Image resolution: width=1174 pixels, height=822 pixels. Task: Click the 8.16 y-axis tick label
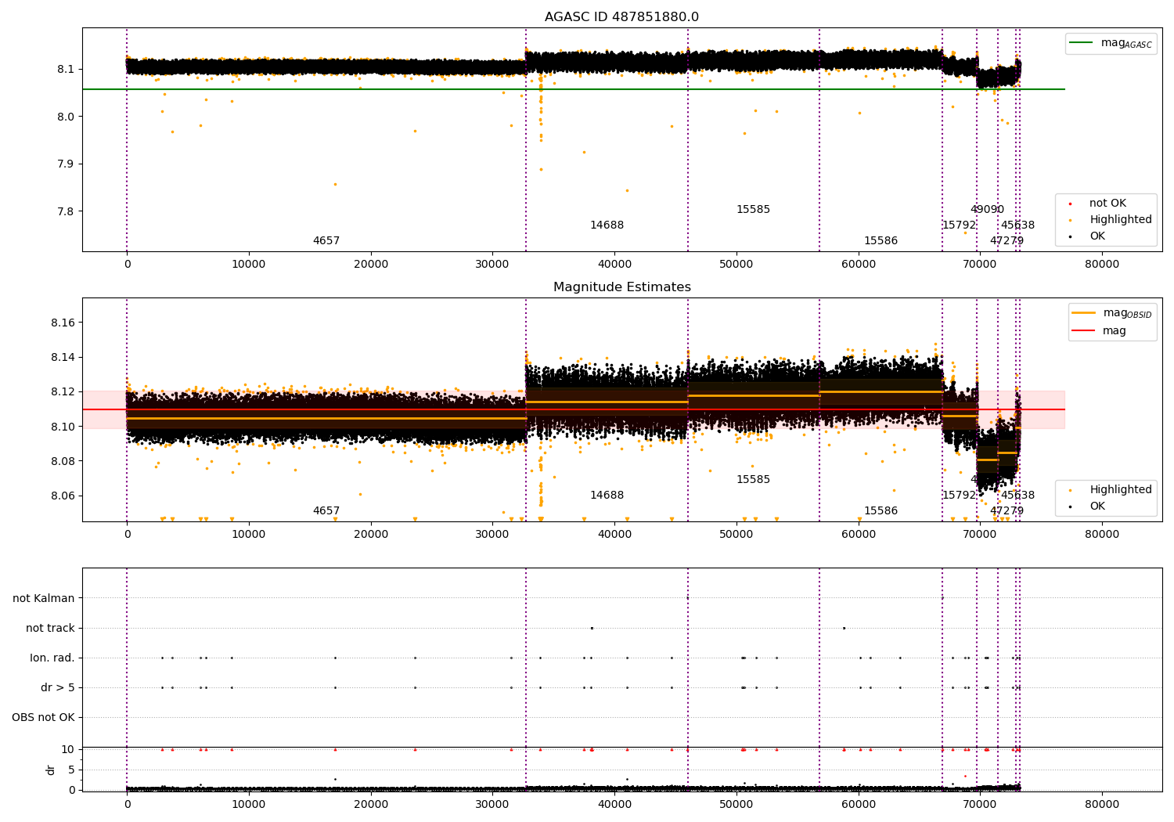63,323
